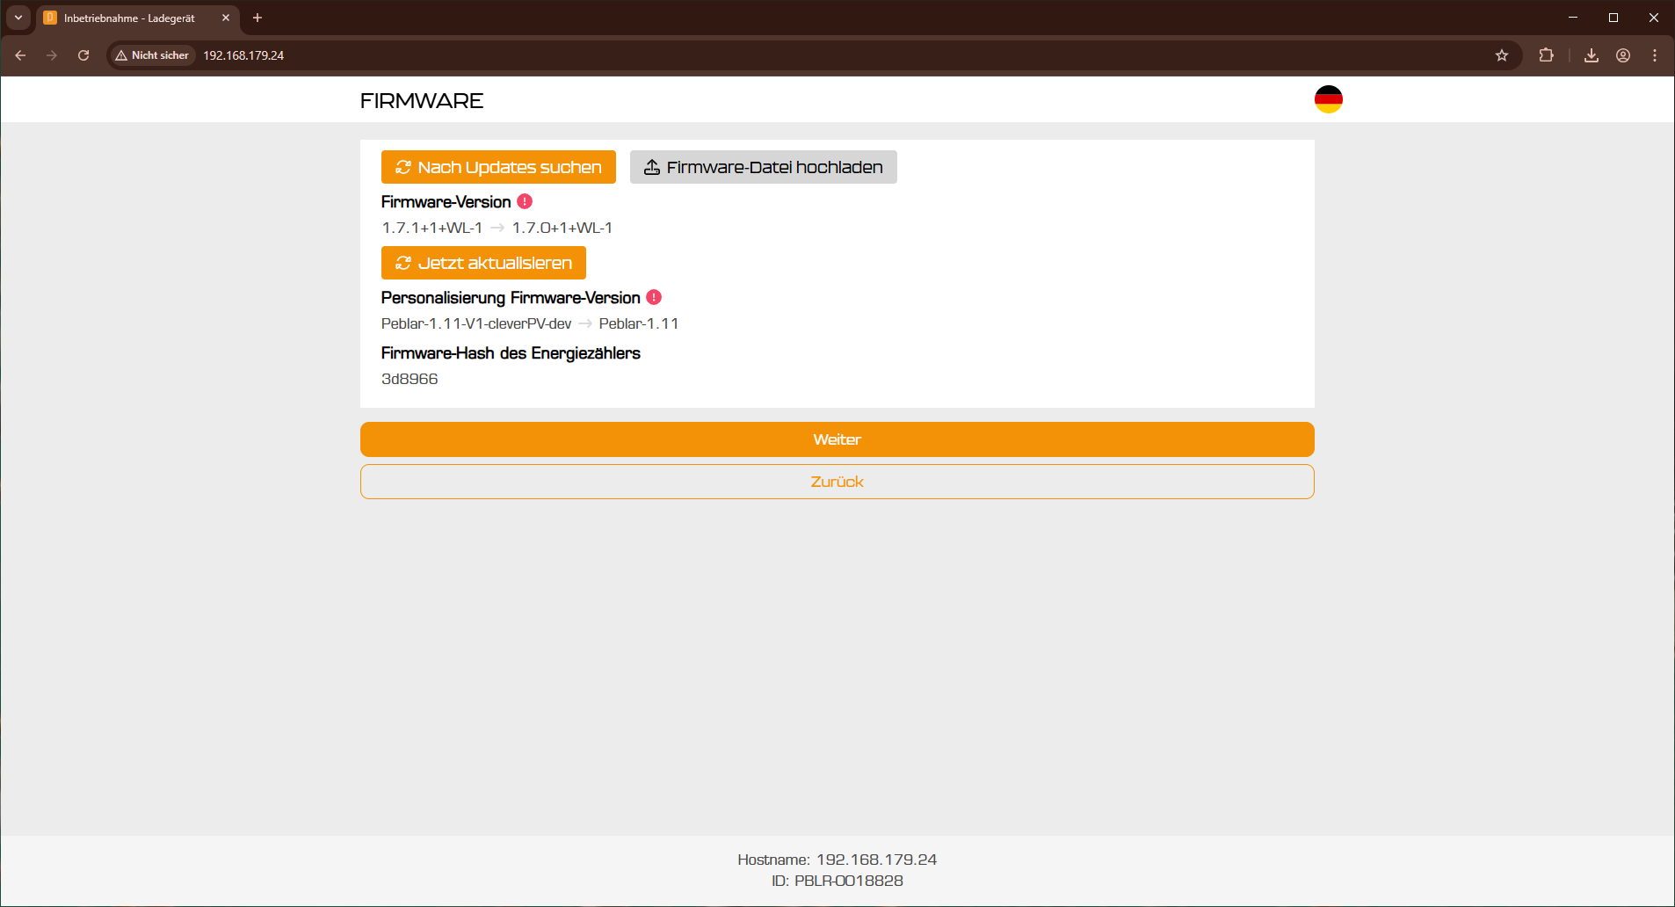Go back using the Zurück button

837,482
